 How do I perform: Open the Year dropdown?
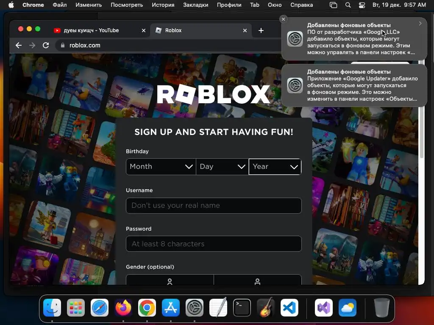click(x=275, y=167)
